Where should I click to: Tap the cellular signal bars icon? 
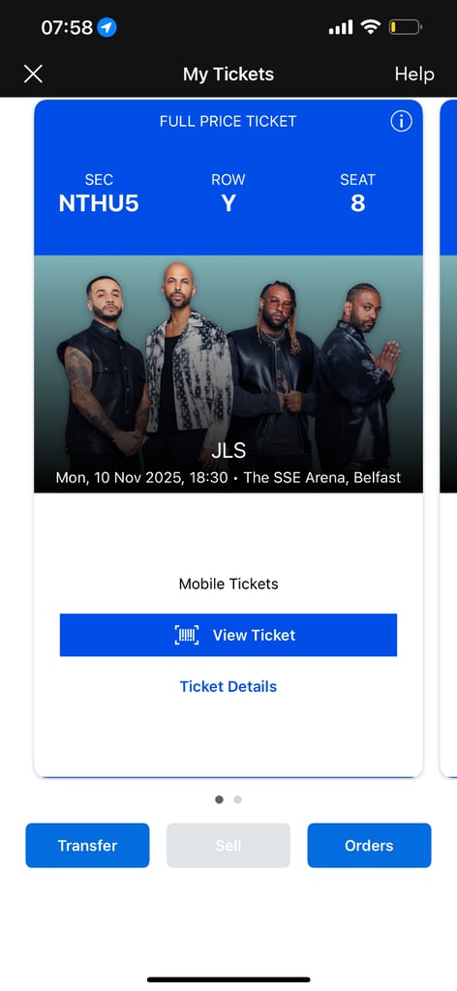(341, 27)
